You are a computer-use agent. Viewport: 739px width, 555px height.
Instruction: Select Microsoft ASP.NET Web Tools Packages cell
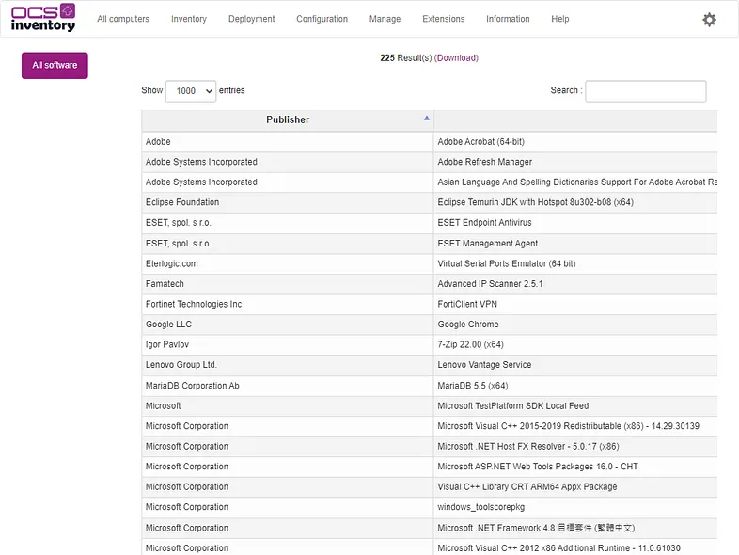click(x=575, y=467)
